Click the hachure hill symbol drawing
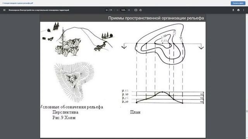Screen dimensions: 248x139 coord(74,82)
